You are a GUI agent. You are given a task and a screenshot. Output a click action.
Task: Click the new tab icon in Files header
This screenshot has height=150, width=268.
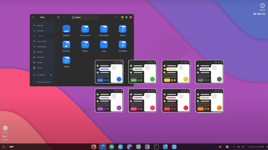(59, 17)
